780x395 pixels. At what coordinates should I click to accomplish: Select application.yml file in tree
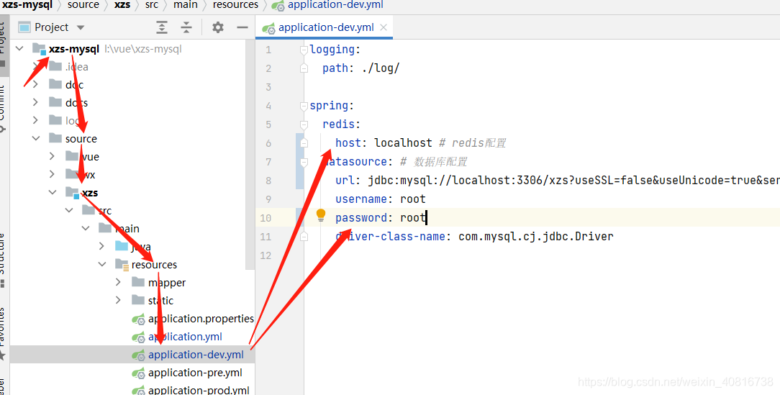click(185, 337)
